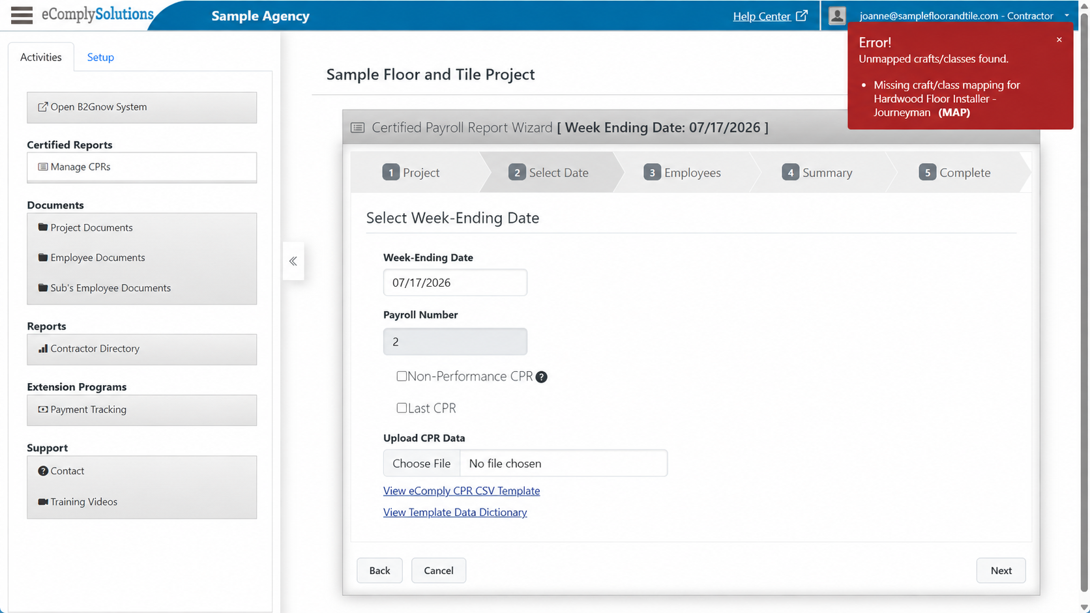
Task: Open the Help Center link
Action: [770, 16]
